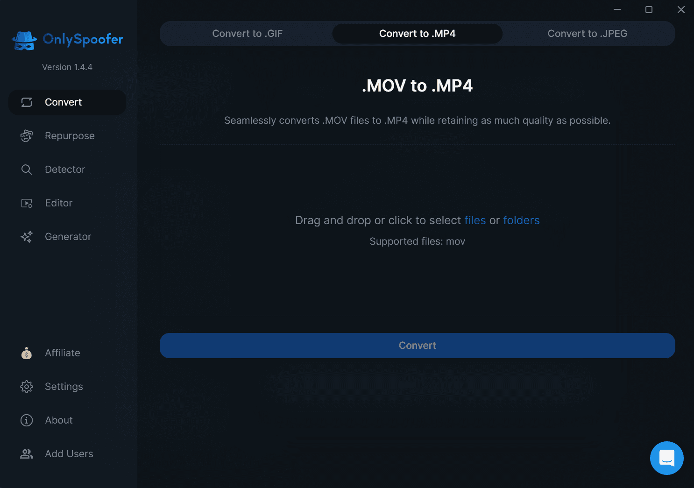Click the Convert loop icon in sidebar
The width and height of the screenshot is (694, 488).
tap(27, 102)
